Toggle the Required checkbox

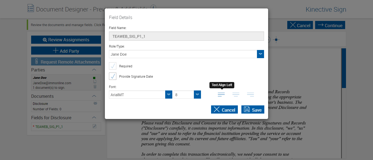(113, 66)
